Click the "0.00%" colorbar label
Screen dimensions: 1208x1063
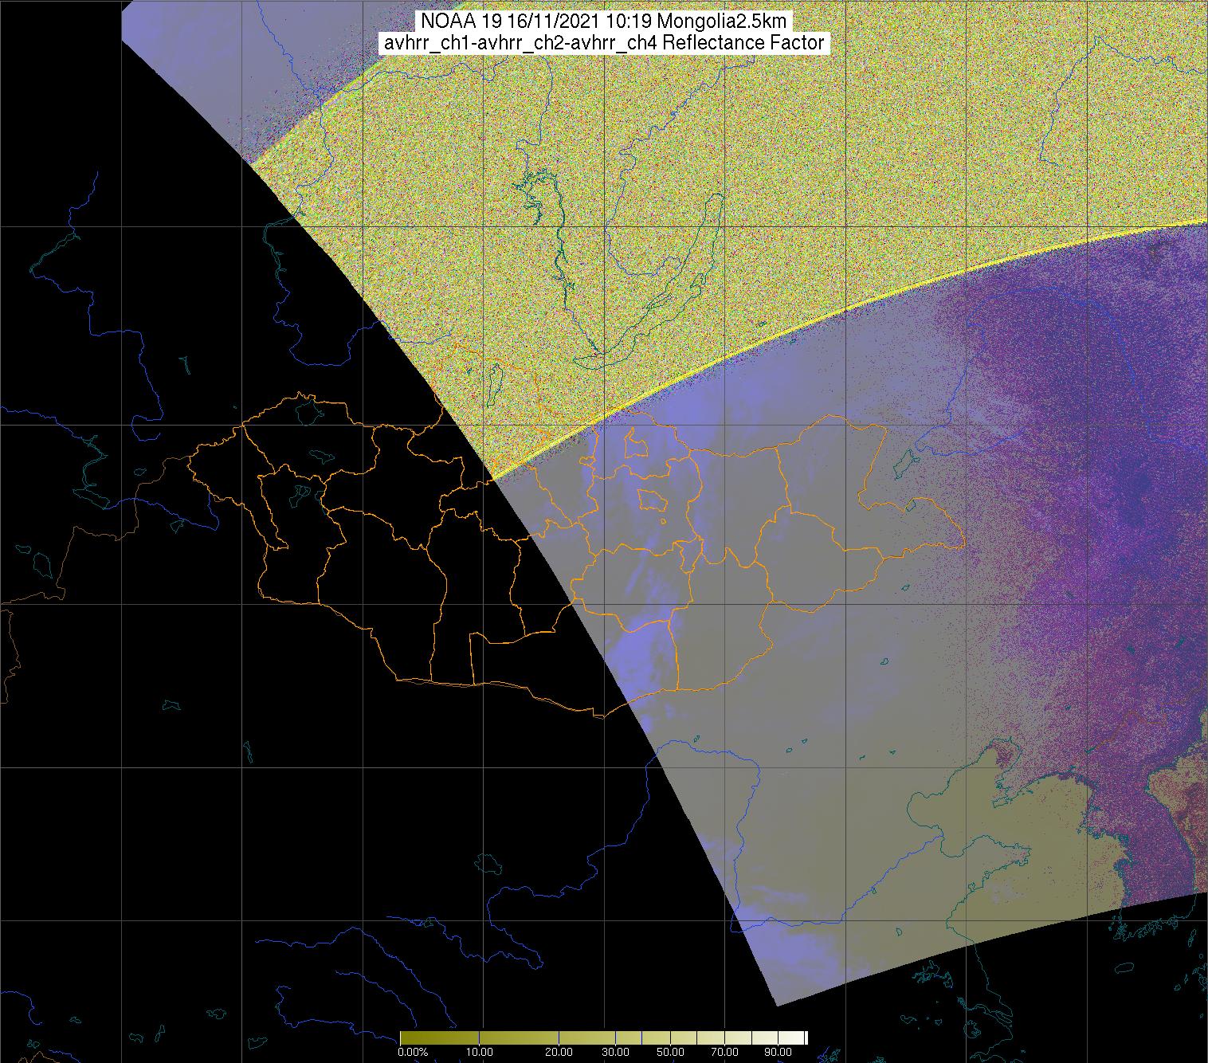[x=414, y=1053]
